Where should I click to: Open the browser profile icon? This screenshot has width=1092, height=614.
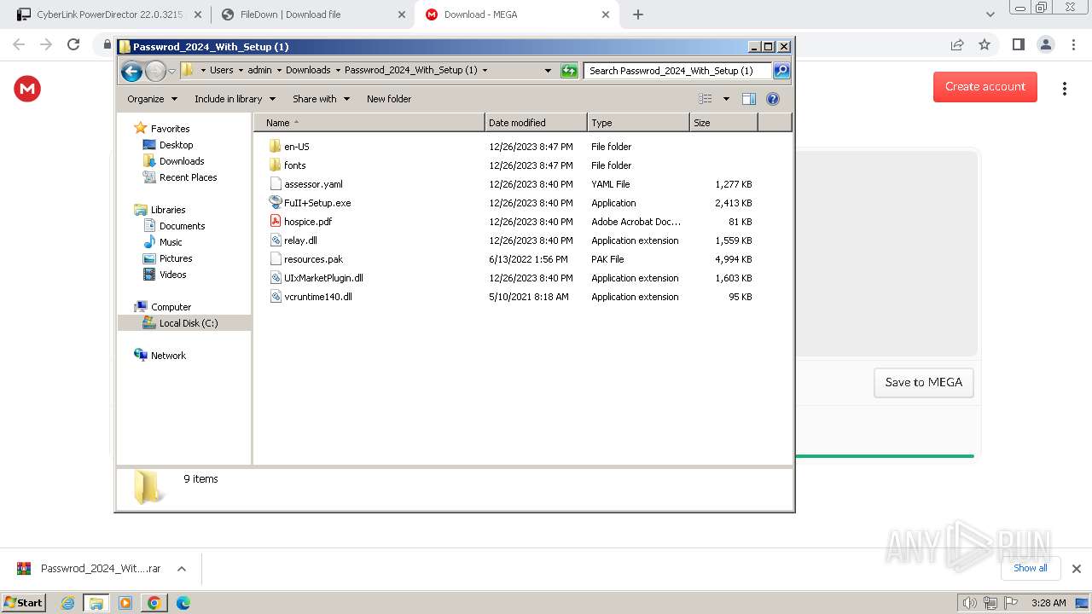pyautogui.click(x=1045, y=44)
